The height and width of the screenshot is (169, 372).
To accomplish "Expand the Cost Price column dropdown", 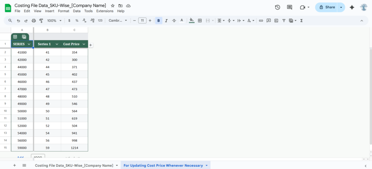I will [x=84, y=44].
